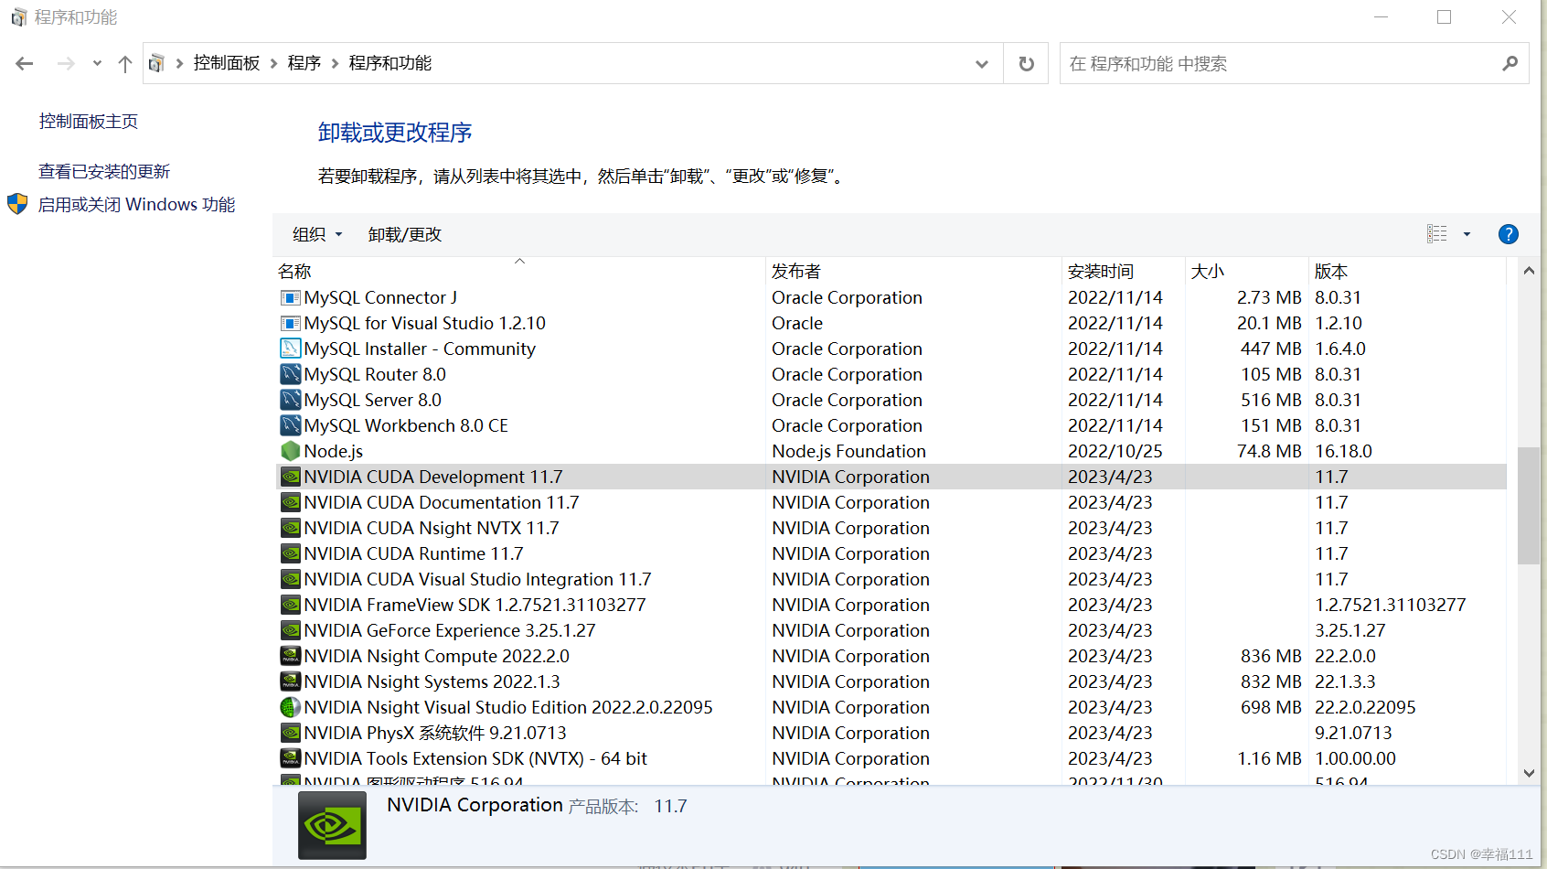Click the NVIDIA CUDA Development 11.7 icon
The height and width of the screenshot is (869, 1547).
(290, 477)
